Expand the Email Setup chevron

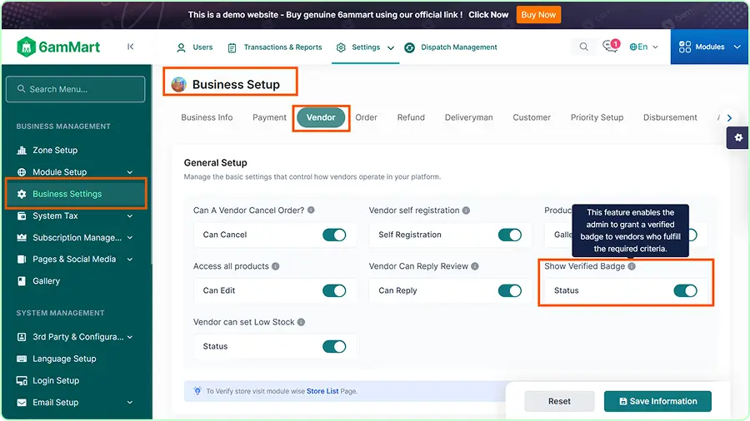130,403
